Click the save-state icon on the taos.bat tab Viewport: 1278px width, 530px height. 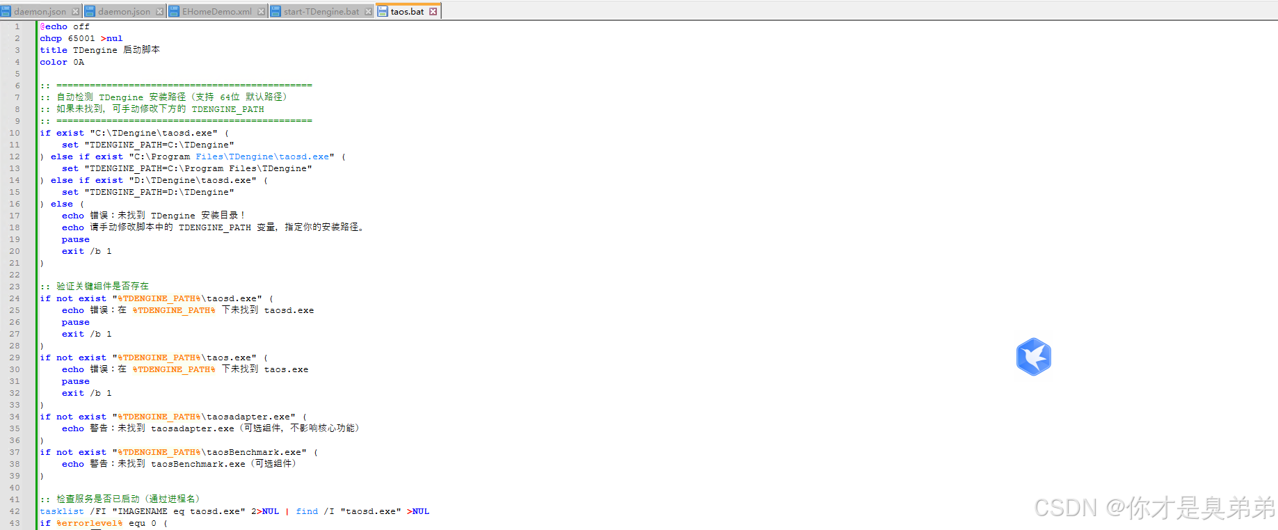(383, 11)
